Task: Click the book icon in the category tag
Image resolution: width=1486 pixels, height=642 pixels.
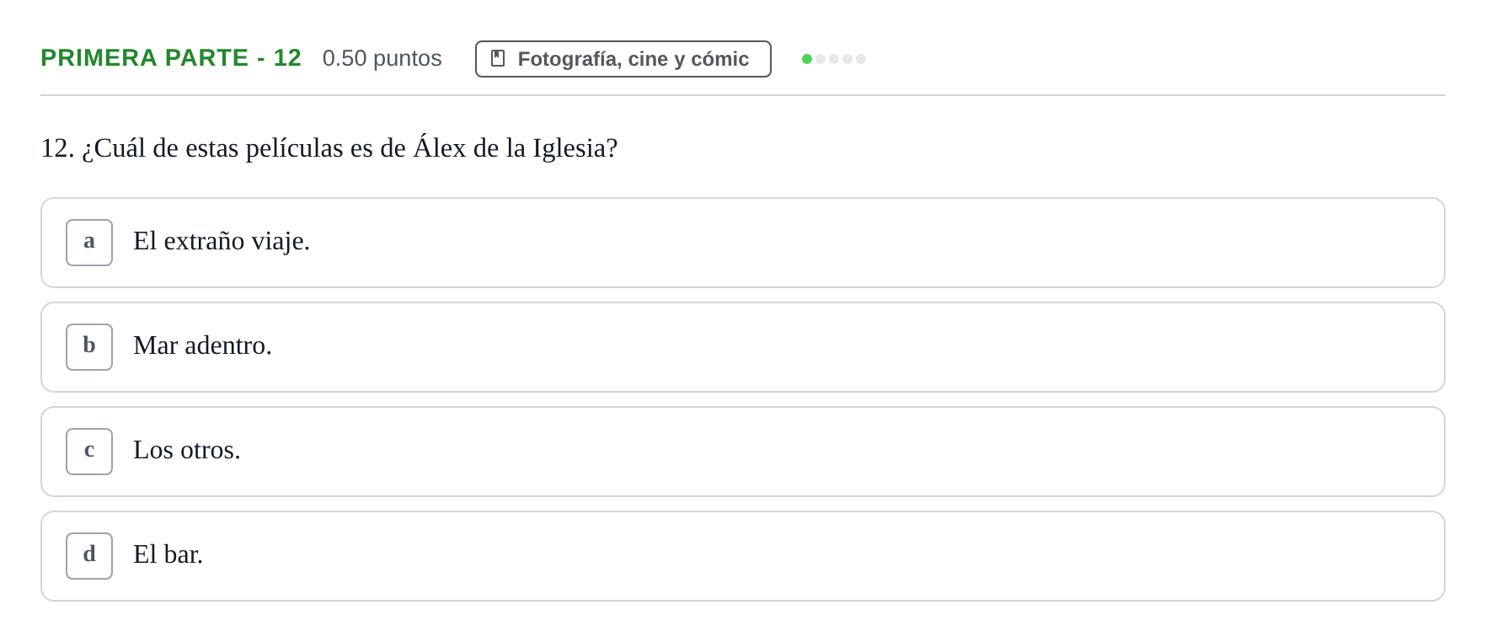Action: point(498,58)
